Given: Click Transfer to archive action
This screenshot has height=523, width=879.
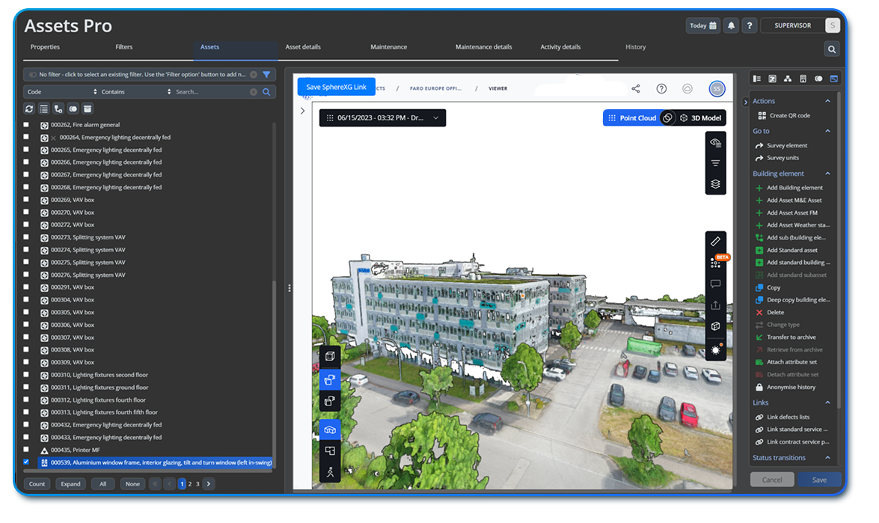Looking at the screenshot, I should click(785, 337).
